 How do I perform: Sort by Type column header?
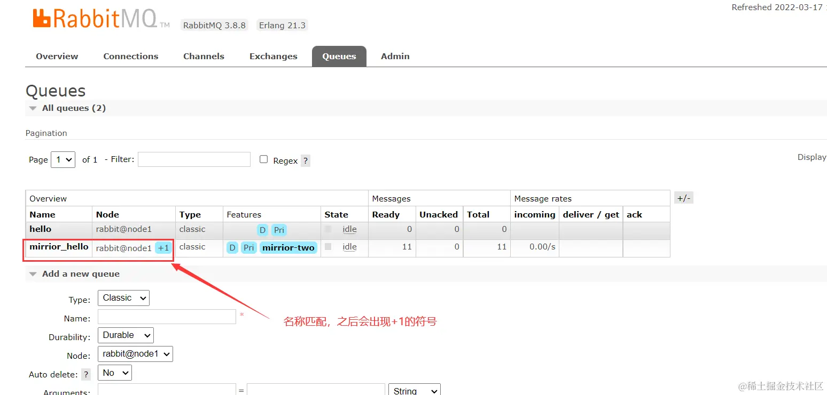[190, 214]
